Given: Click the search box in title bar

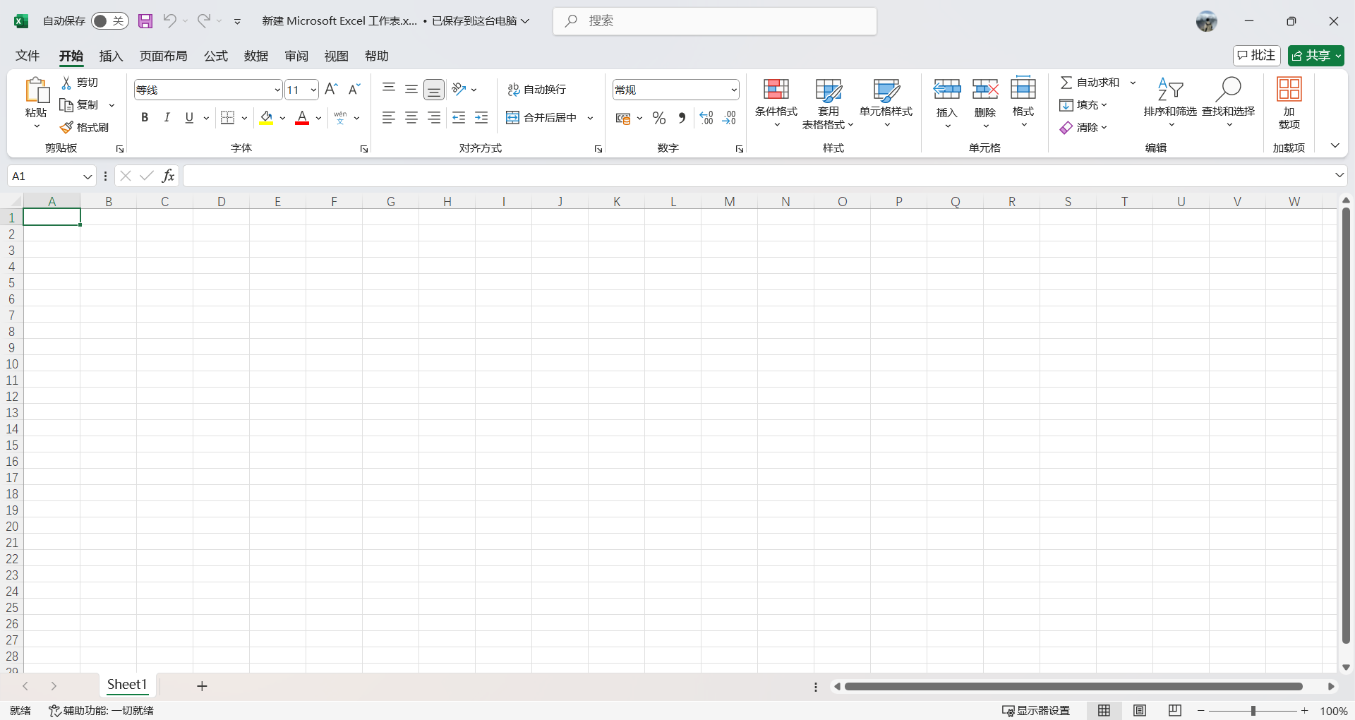Looking at the screenshot, I should pos(714,21).
